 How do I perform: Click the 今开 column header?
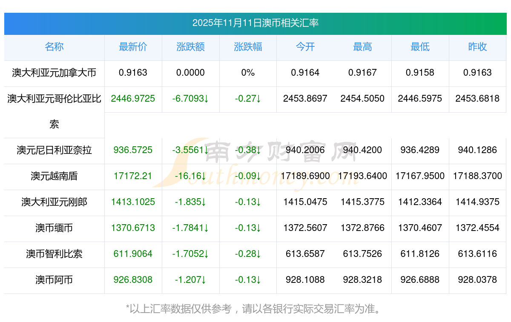[305, 47]
